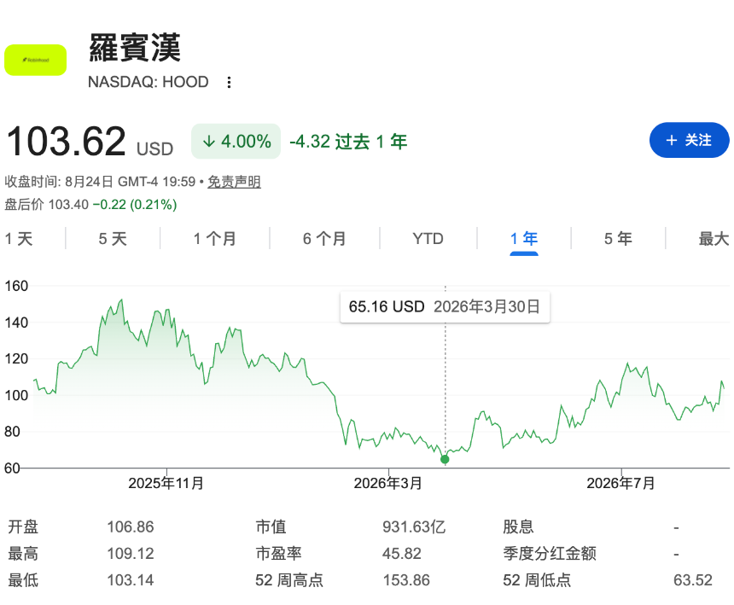Click the green chart data point marker
Image resolution: width=734 pixels, height=605 pixels.
(445, 459)
